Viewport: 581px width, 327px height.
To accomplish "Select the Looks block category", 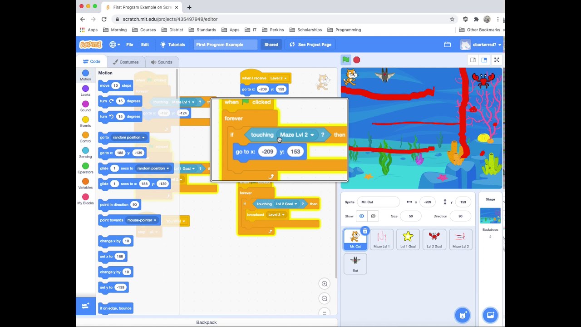I will coord(85,91).
